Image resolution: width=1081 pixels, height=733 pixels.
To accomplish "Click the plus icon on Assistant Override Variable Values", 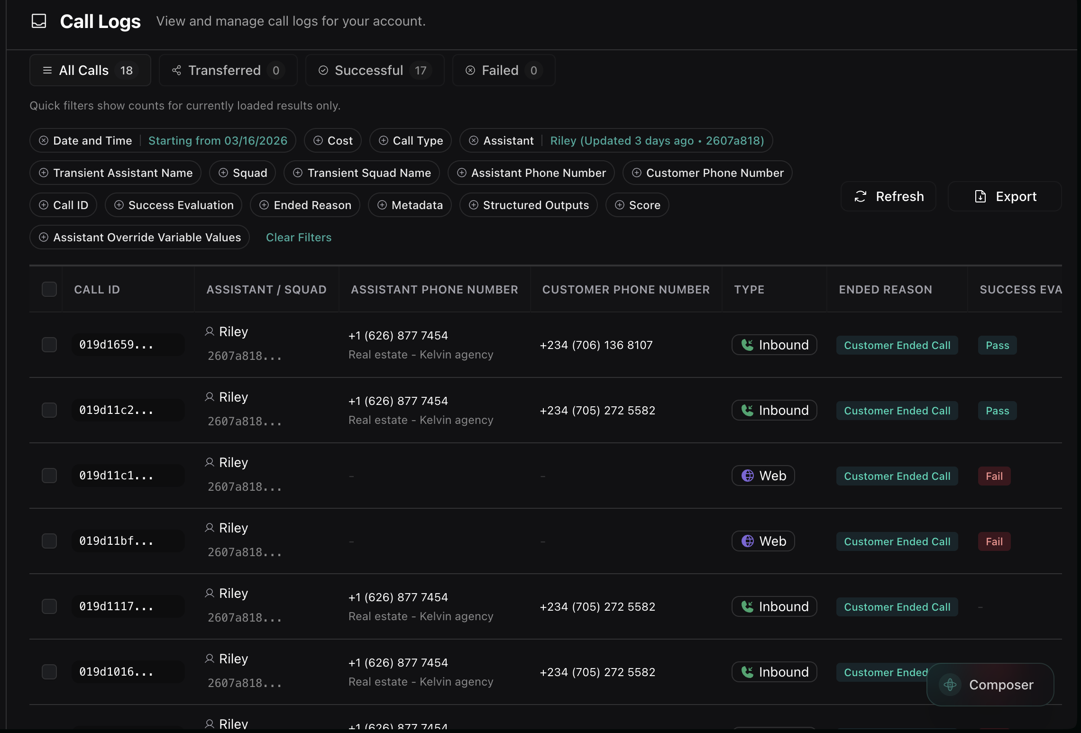I will tap(44, 238).
